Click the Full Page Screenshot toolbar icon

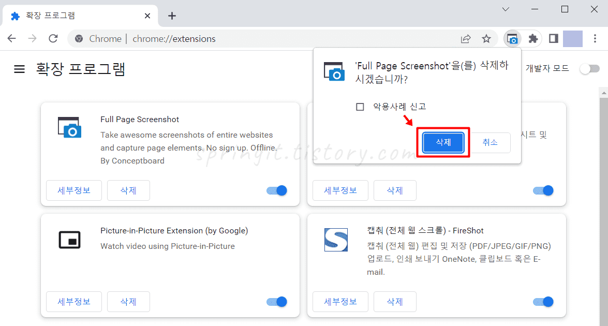(512, 39)
